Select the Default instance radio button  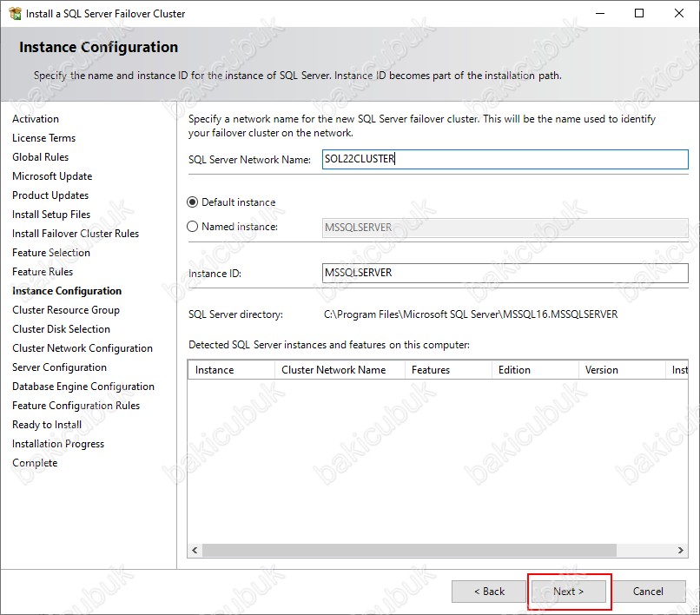pyautogui.click(x=192, y=202)
